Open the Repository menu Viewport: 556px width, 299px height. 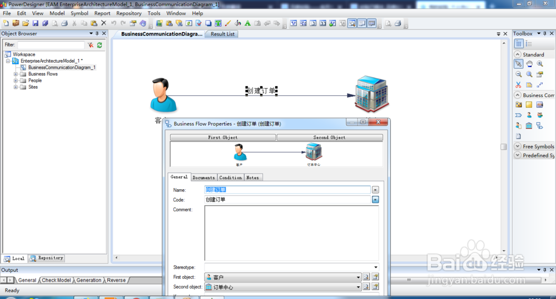click(x=129, y=13)
